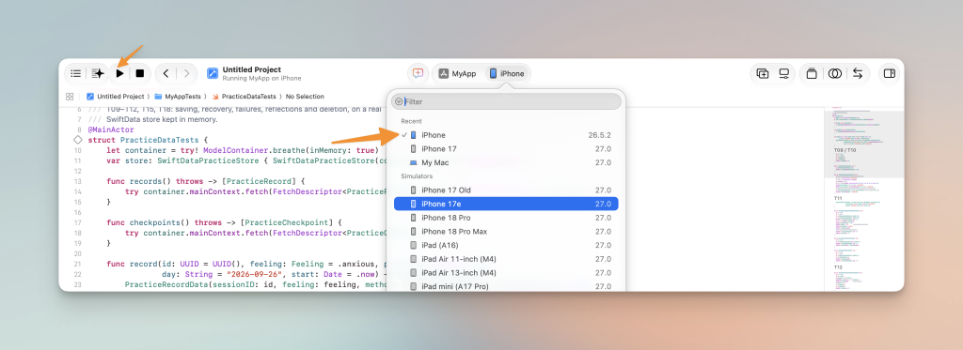Toggle the inspector panel on the right
The image size is (963, 350).
(889, 73)
